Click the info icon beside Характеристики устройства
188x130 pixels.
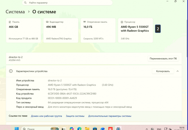click(x=11, y=71)
